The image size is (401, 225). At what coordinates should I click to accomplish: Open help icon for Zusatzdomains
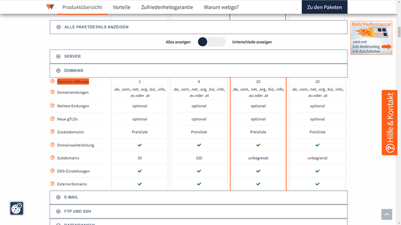[x=52, y=132]
